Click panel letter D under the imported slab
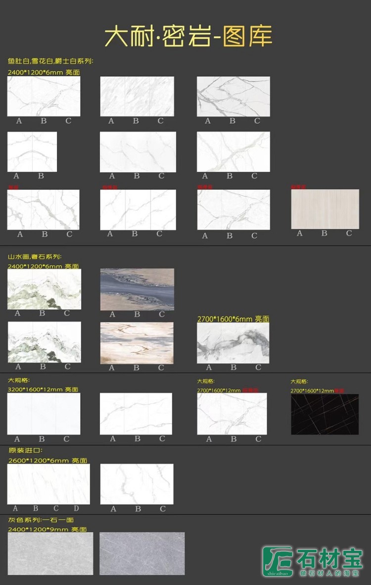This screenshot has height=585, width=371. (76, 508)
